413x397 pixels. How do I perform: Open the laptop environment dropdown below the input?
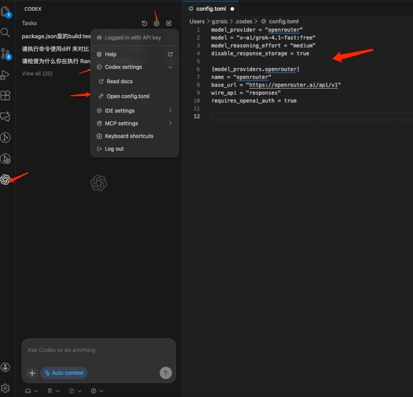31,391
